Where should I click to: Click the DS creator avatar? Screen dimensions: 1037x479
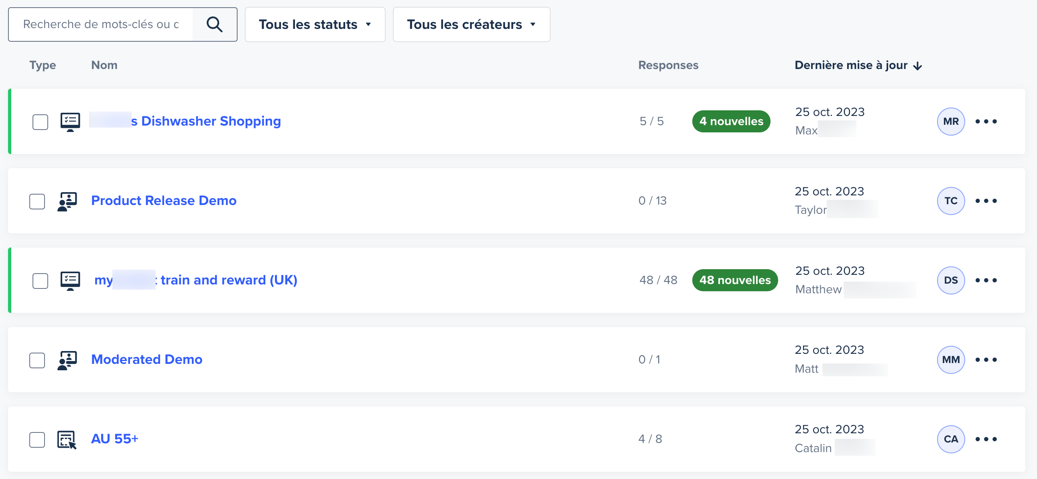click(x=950, y=280)
